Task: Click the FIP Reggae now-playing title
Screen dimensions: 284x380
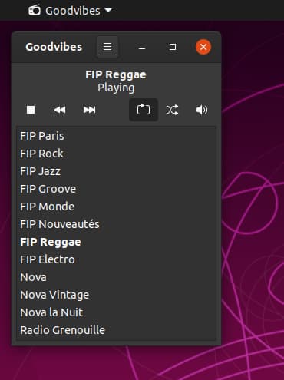Action: click(116, 75)
